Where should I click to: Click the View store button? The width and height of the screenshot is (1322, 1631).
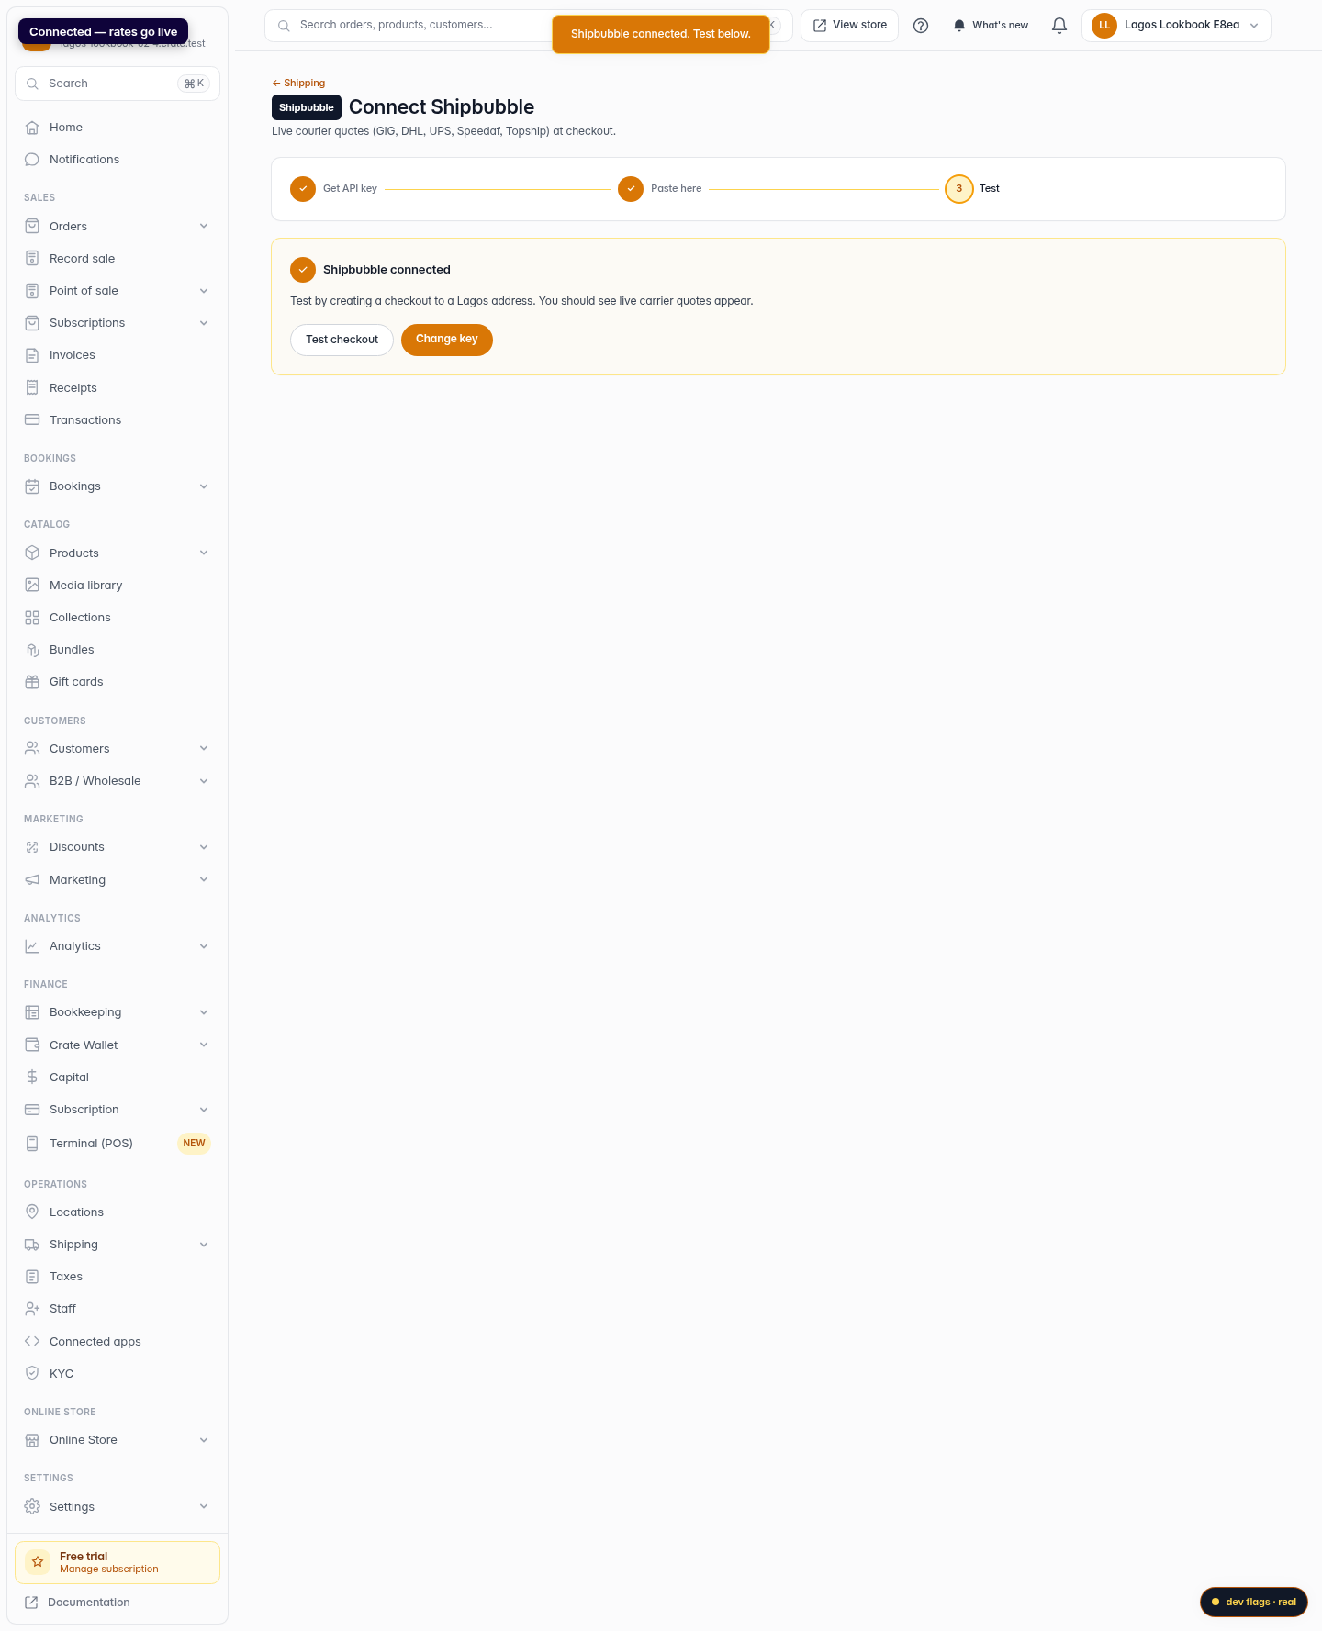(849, 26)
